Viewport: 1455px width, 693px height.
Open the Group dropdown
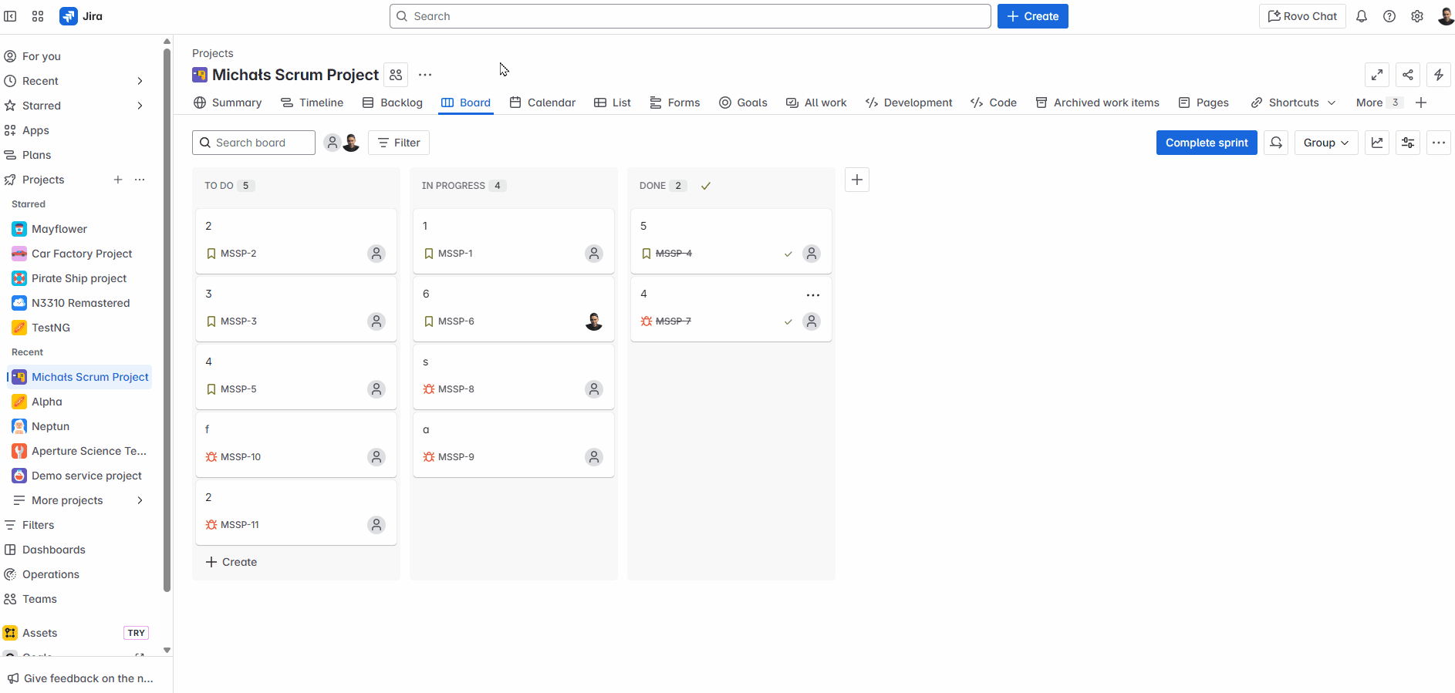1326,143
